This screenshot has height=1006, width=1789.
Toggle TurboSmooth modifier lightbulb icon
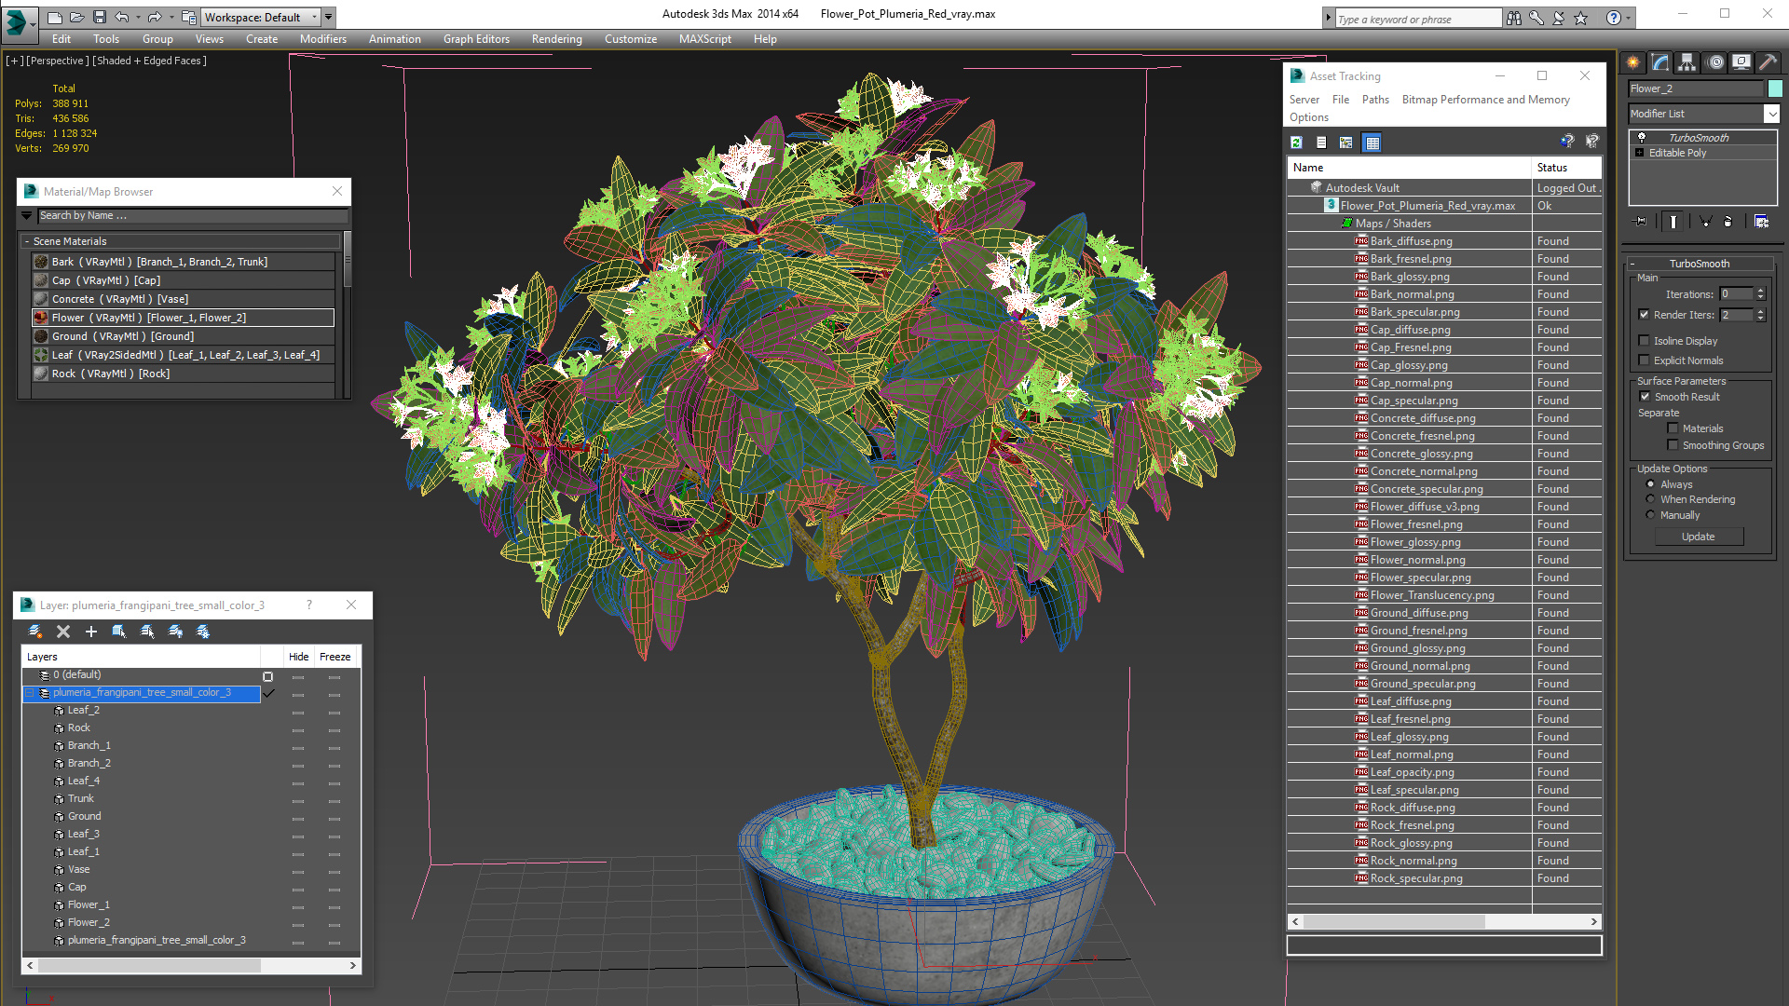[x=1642, y=138]
